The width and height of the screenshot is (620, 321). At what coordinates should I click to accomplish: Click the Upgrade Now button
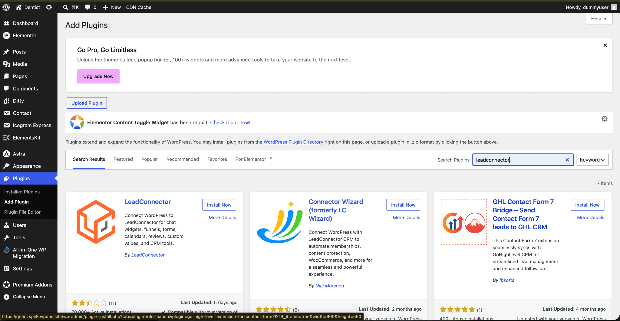(x=98, y=76)
